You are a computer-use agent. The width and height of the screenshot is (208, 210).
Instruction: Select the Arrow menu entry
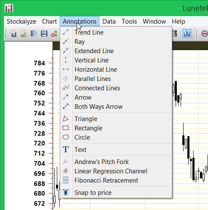click(x=116, y=97)
